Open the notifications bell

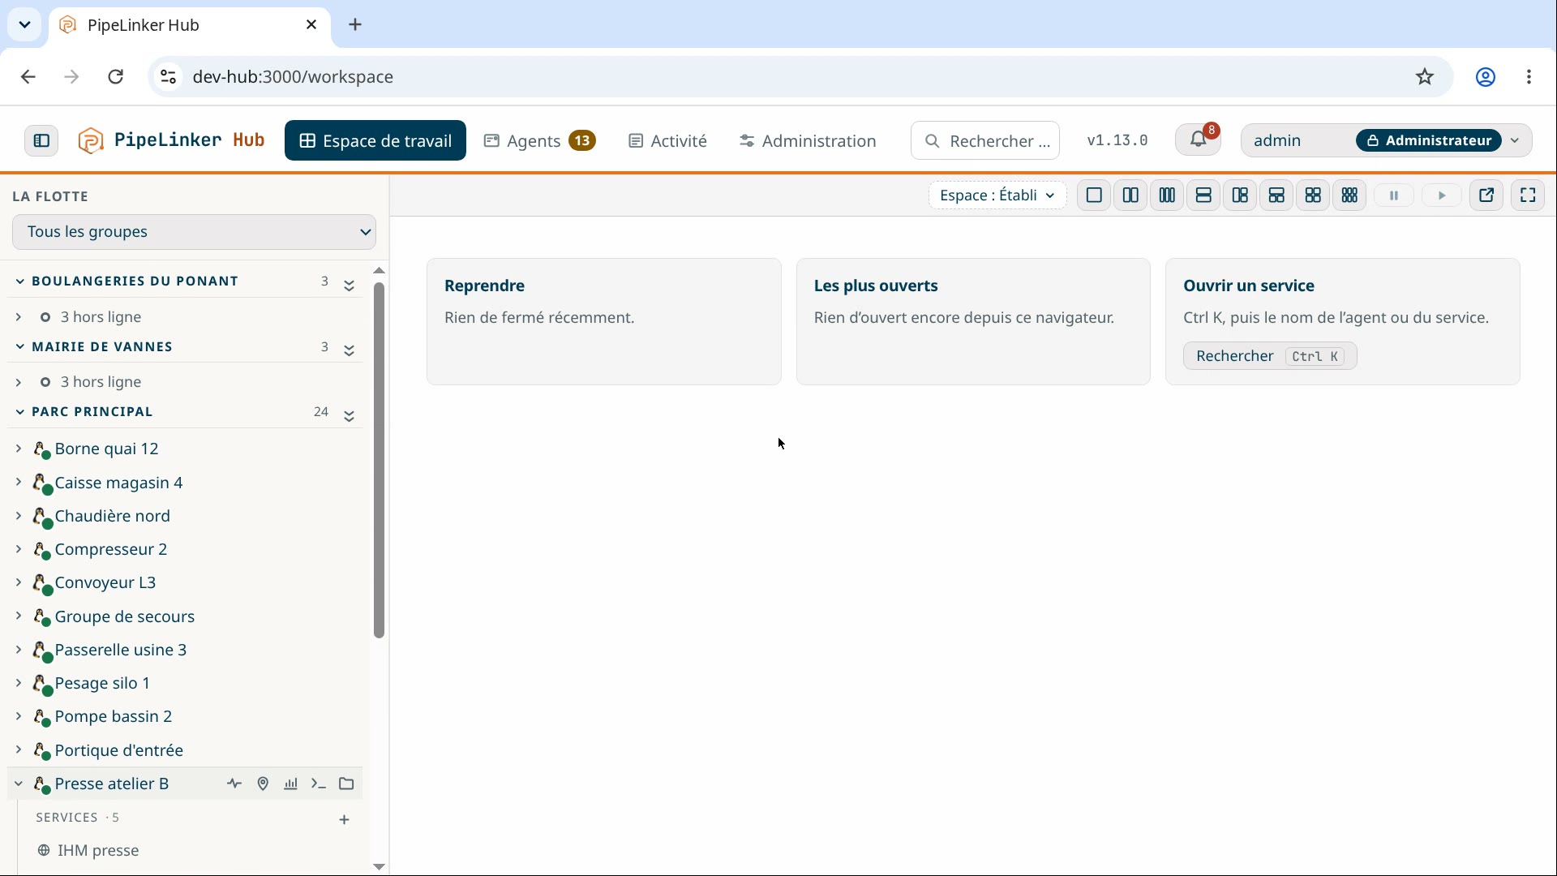[1198, 140]
